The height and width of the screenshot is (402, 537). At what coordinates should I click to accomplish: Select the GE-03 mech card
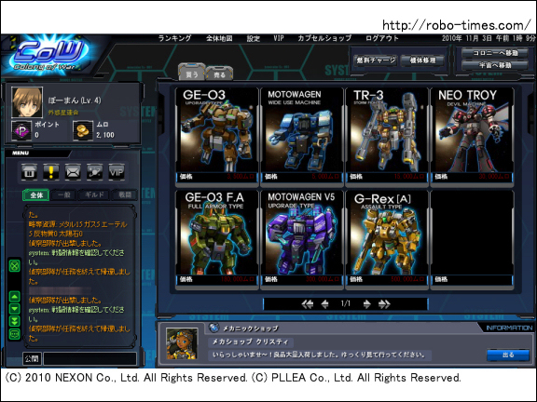tap(217, 137)
